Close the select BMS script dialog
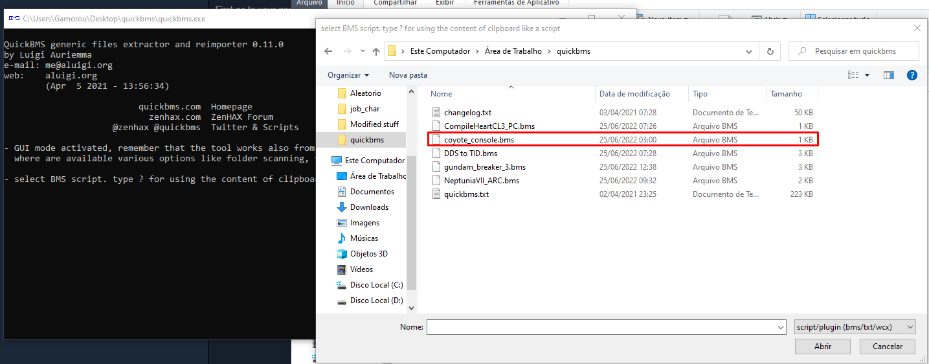The image size is (929, 364). pyautogui.click(x=917, y=28)
